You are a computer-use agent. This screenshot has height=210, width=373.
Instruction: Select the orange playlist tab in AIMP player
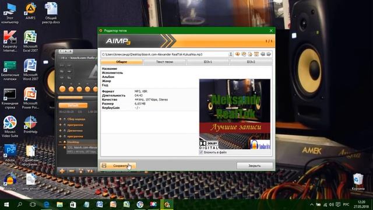tap(73, 106)
